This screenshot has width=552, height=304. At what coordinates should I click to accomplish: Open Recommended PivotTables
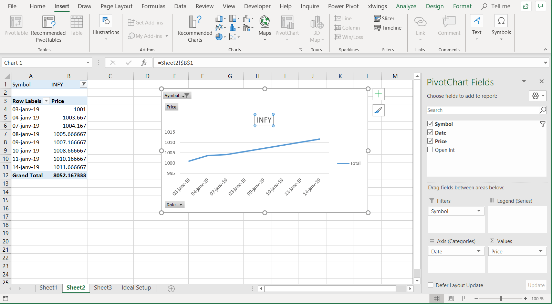click(48, 29)
